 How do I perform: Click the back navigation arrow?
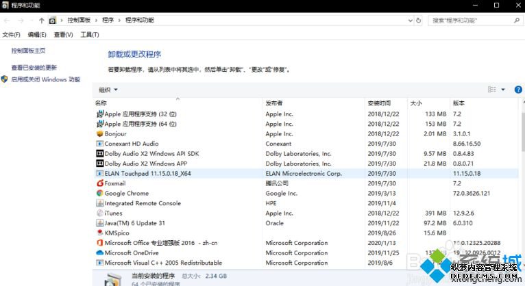click(x=7, y=21)
